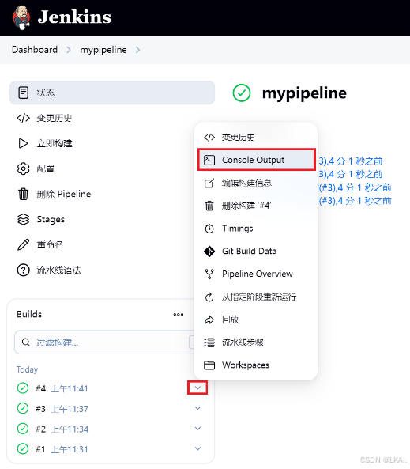Click the green success icon beside mypipeline title
Screen dimensions: 410x469
coord(242,93)
